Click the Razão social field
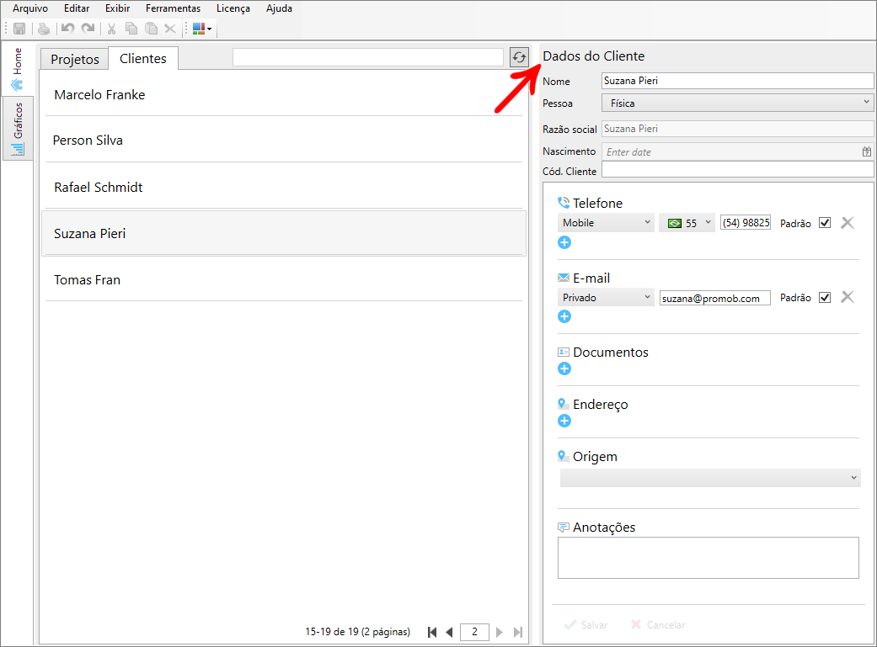The image size is (877, 647). click(x=737, y=129)
